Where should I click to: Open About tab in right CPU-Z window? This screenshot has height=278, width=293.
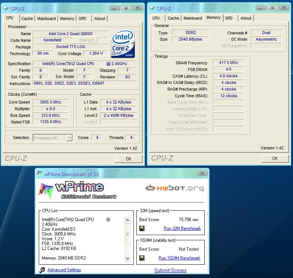246,18
